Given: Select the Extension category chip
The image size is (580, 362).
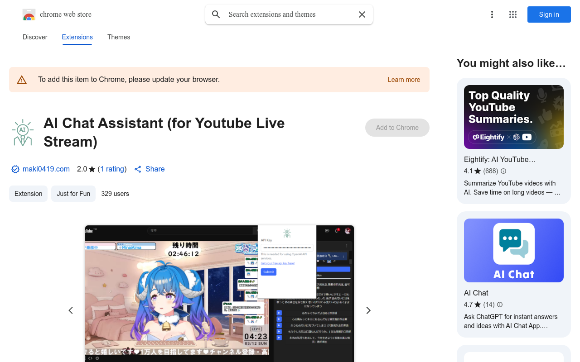Looking at the screenshot, I should 28,194.
